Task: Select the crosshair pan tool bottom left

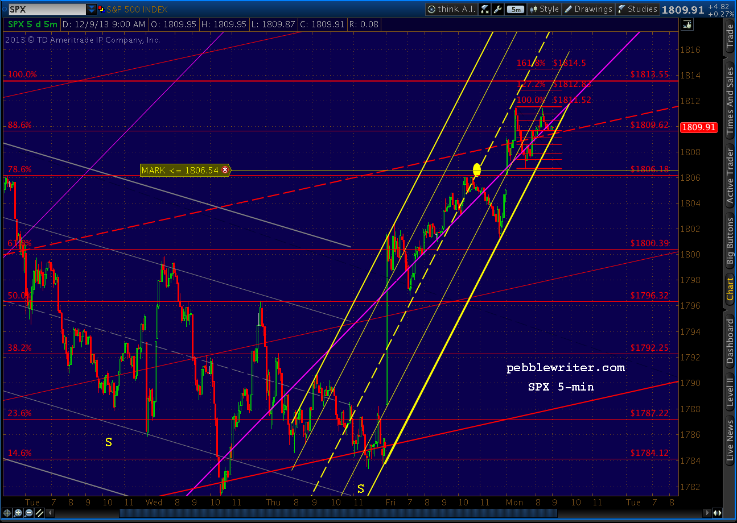Action: [7, 513]
